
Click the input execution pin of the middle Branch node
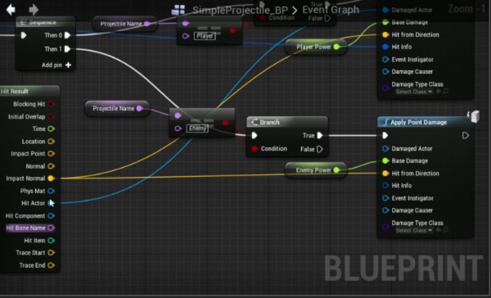point(255,135)
